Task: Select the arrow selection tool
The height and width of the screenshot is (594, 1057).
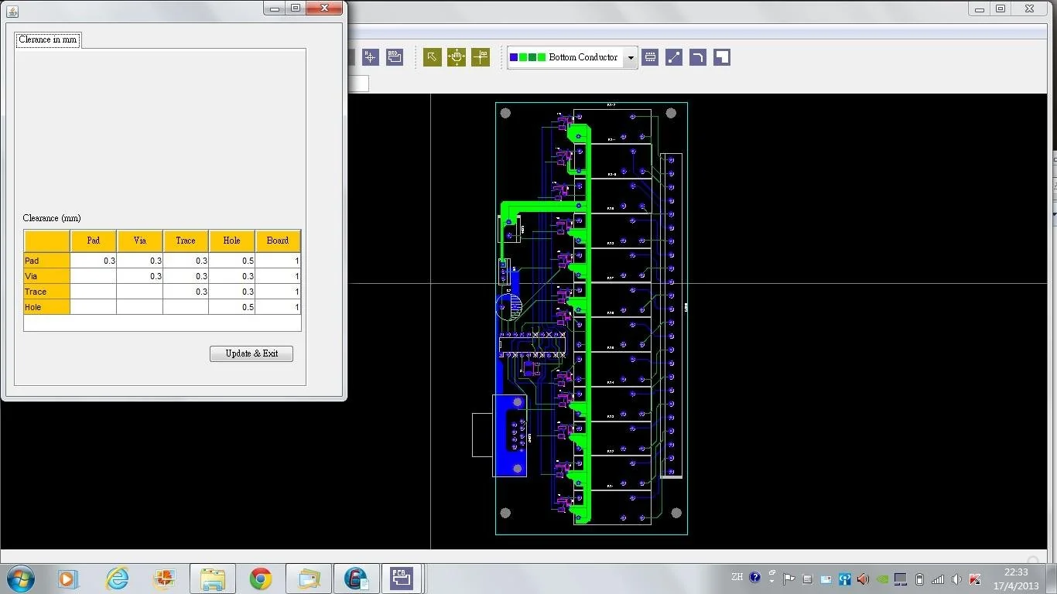Action: pyautogui.click(x=432, y=56)
